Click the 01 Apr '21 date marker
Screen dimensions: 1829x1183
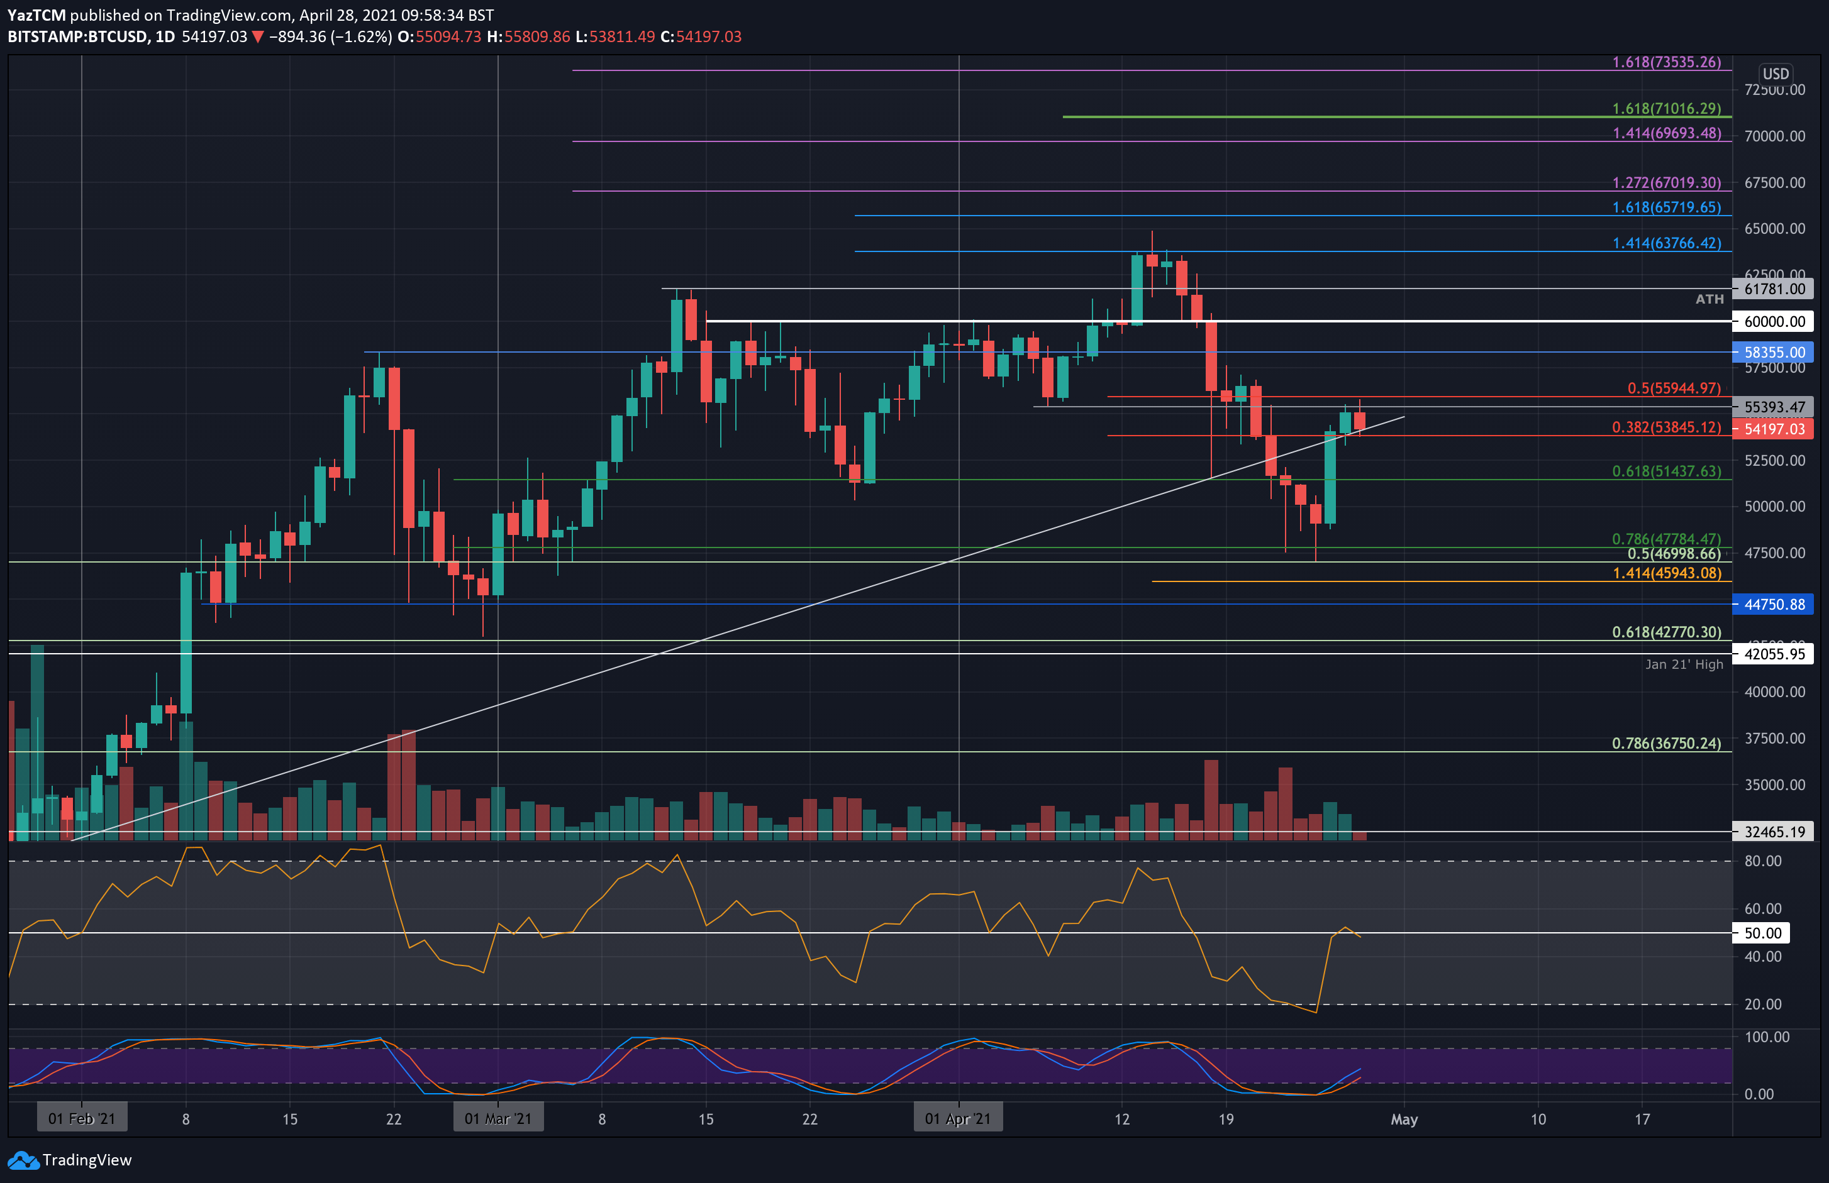pyautogui.click(x=959, y=1118)
